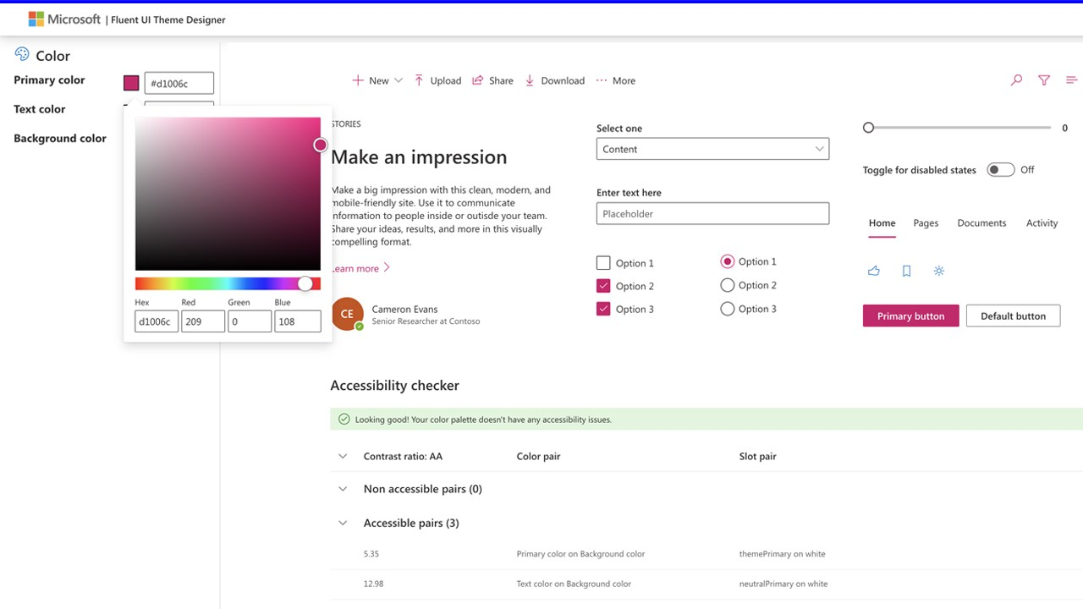
Task: Click the Default button
Action: point(1013,315)
